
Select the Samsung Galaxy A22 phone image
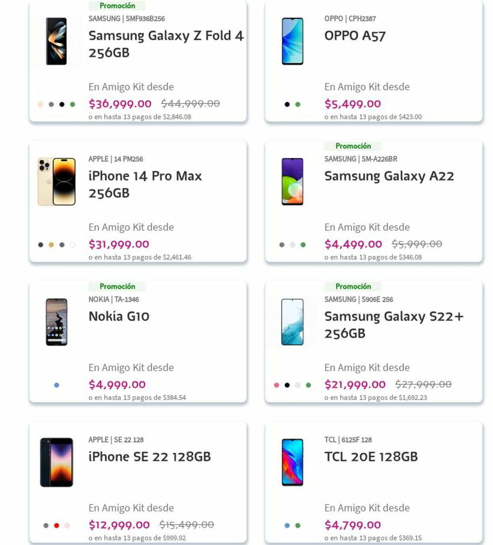point(292,182)
